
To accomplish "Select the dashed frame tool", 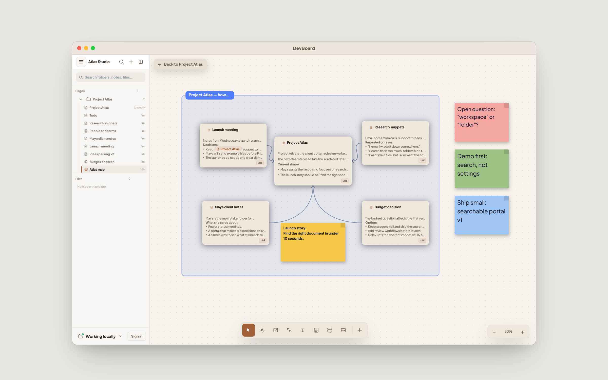I will tap(330, 330).
